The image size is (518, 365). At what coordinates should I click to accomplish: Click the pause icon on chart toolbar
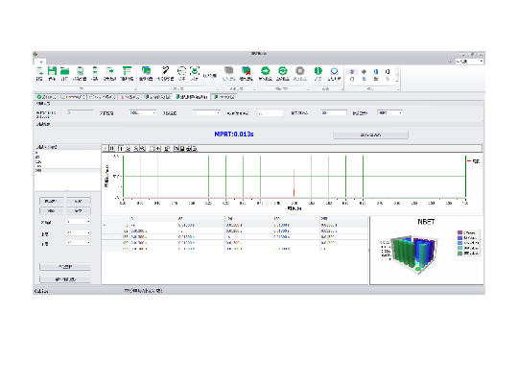[x=112, y=149]
